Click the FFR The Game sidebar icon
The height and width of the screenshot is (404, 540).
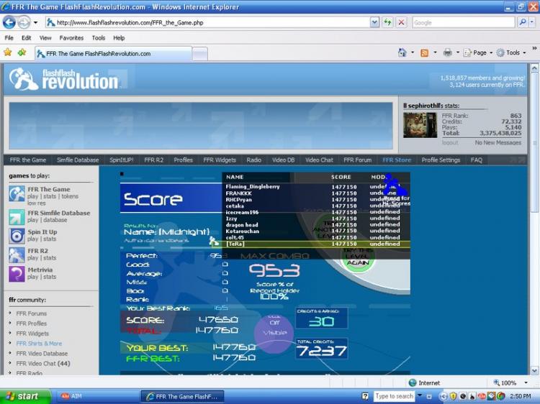point(17,193)
